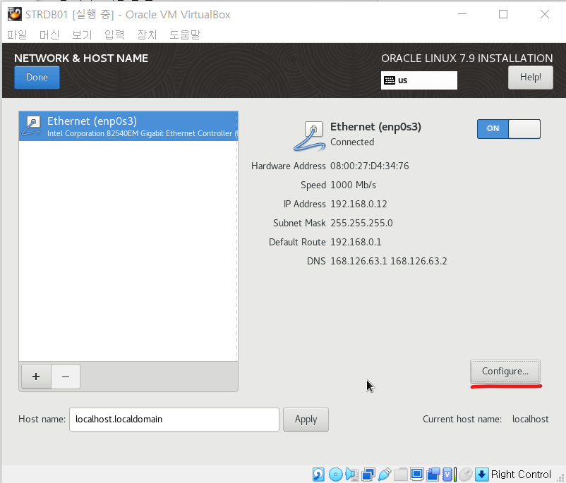Image resolution: width=566 pixels, height=483 pixels.
Task: Click the us keyboard layout selector
Action: click(419, 80)
